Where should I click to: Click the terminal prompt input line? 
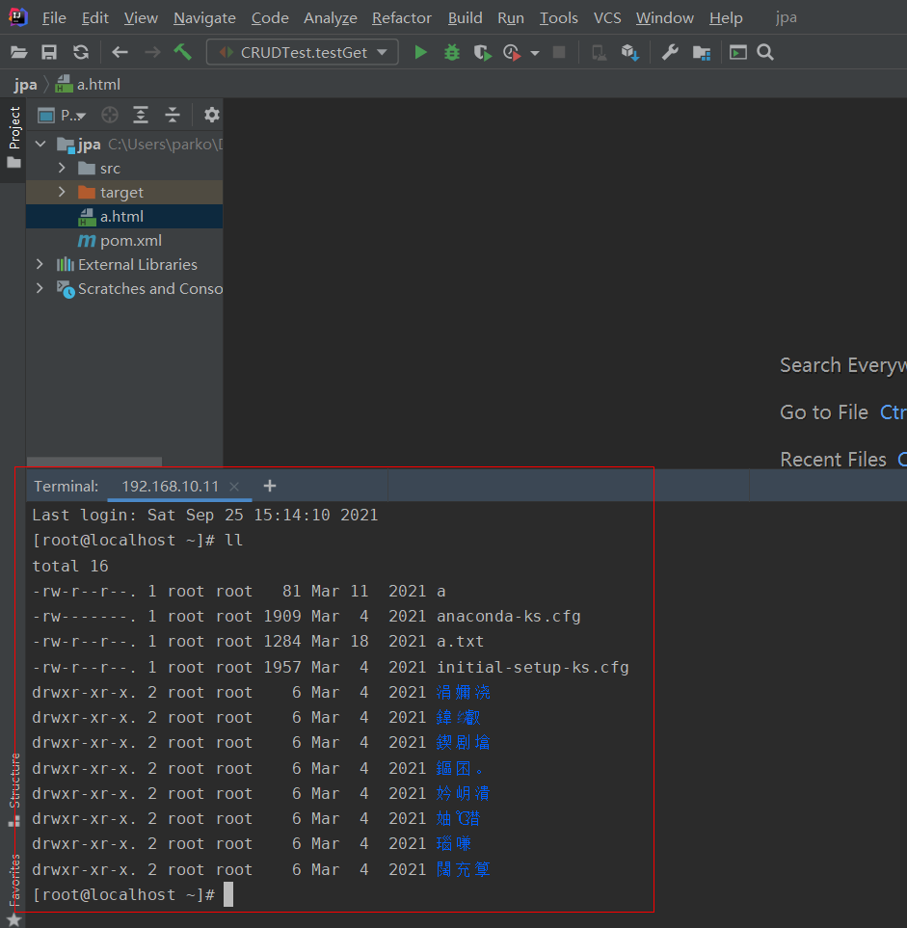(x=133, y=895)
